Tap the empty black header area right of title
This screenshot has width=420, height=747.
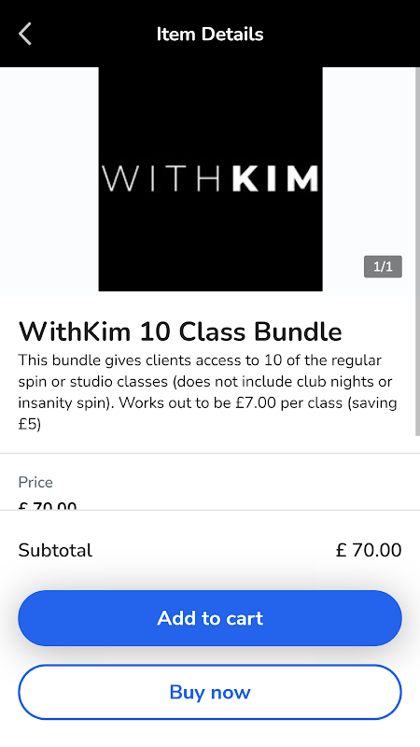click(x=342, y=34)
